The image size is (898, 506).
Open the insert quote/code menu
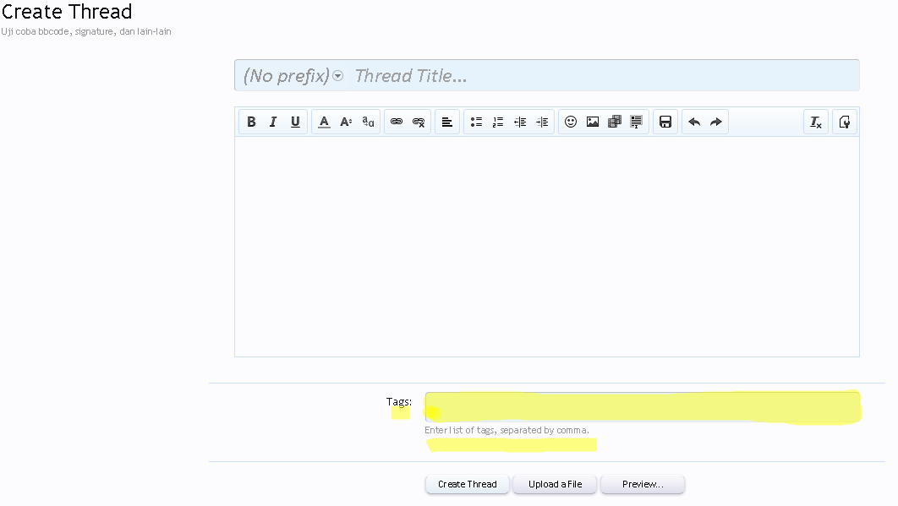636,122
